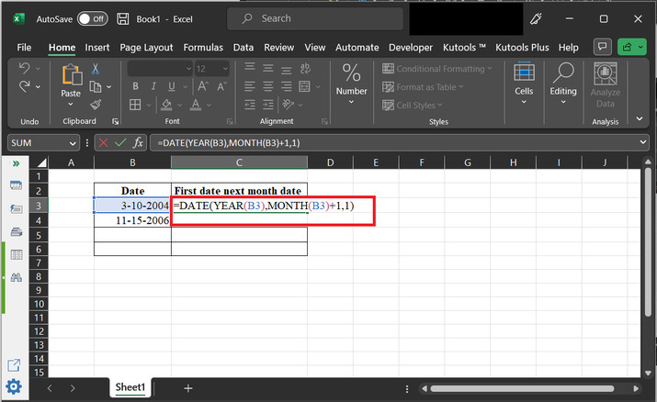Toggle the AutoSave switch
Screen dimensions: 657x402
tap(92, 18)
